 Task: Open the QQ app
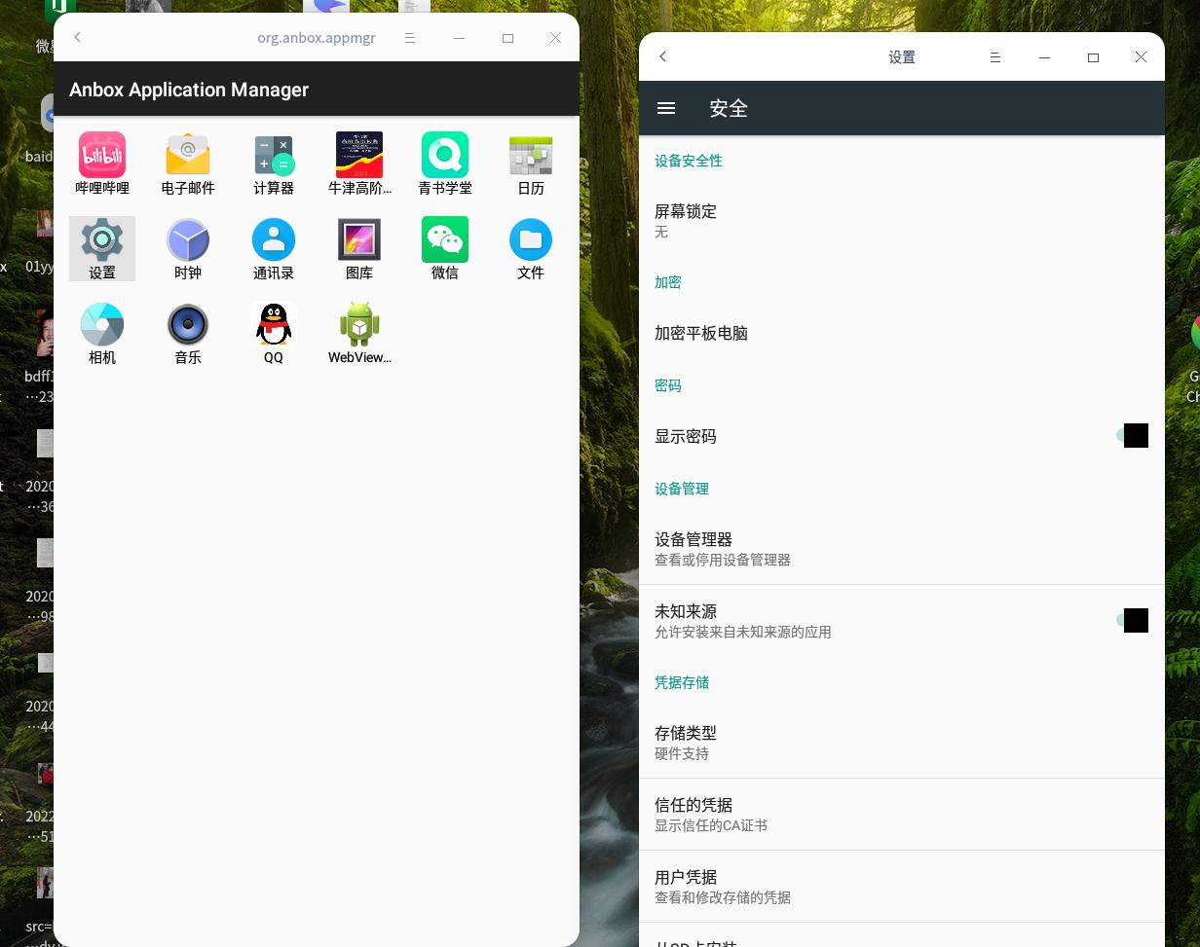(x=274, y=332)
